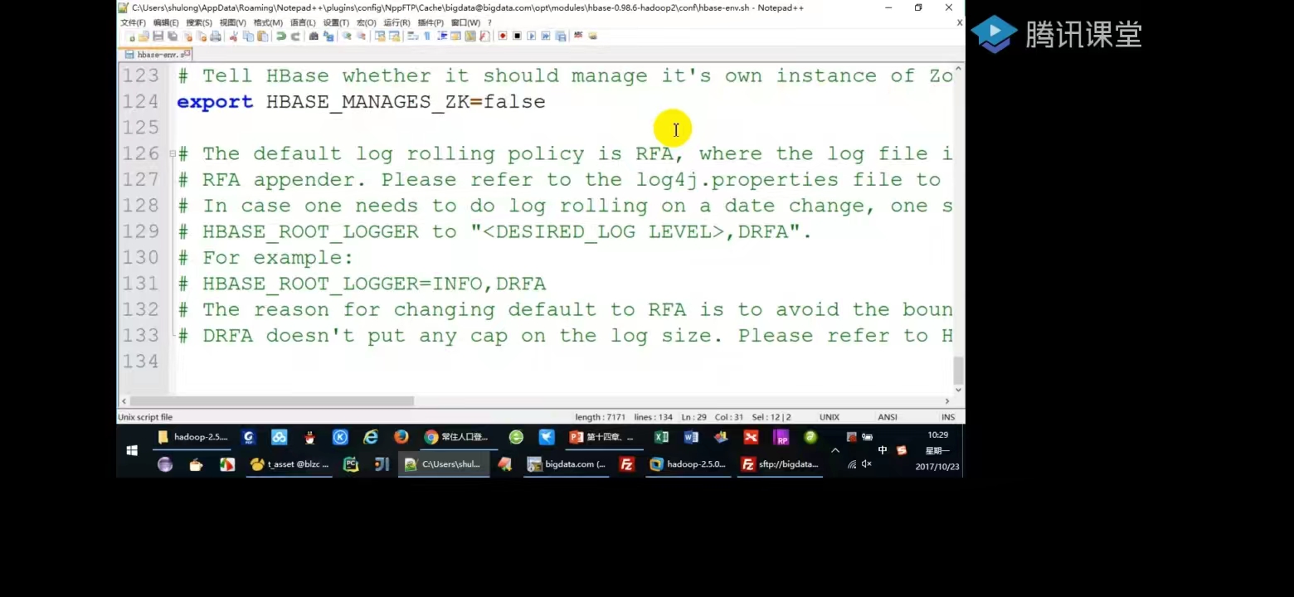Click line number 134 in margin
1294x597 pixels.
140,361
